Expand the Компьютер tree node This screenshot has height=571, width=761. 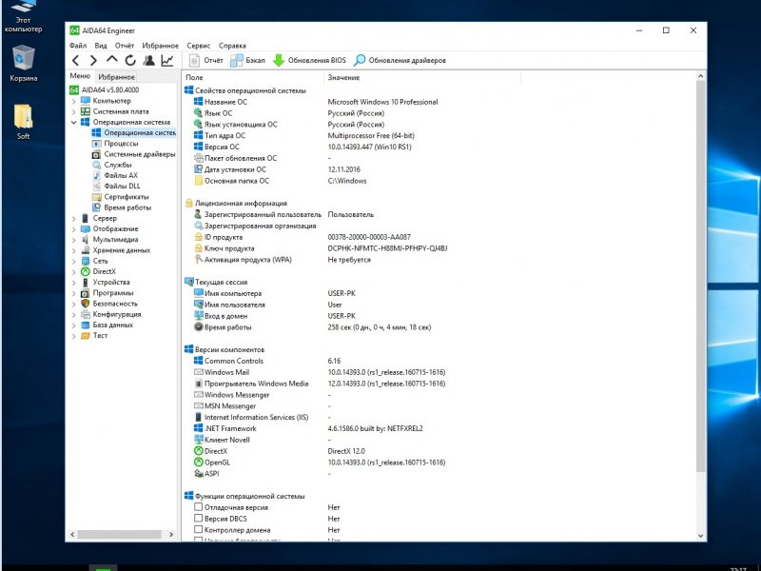[74, 101]
